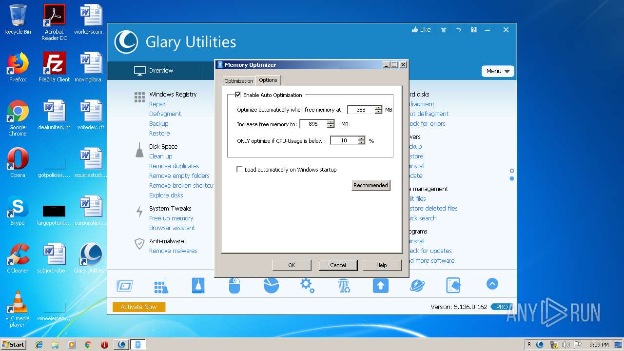Open the Browser assistant link

point(172,228)
